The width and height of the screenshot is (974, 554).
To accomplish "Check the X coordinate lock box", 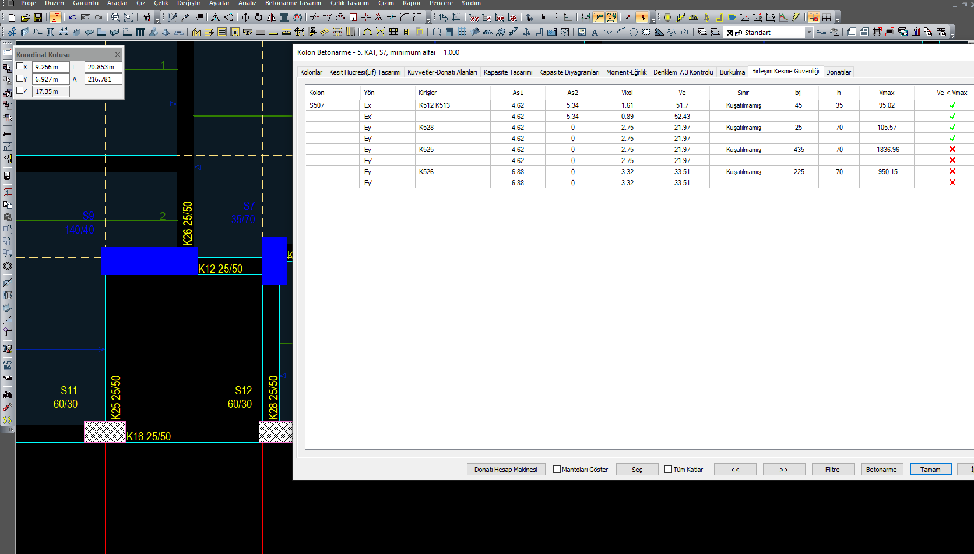I will (20, 66).
